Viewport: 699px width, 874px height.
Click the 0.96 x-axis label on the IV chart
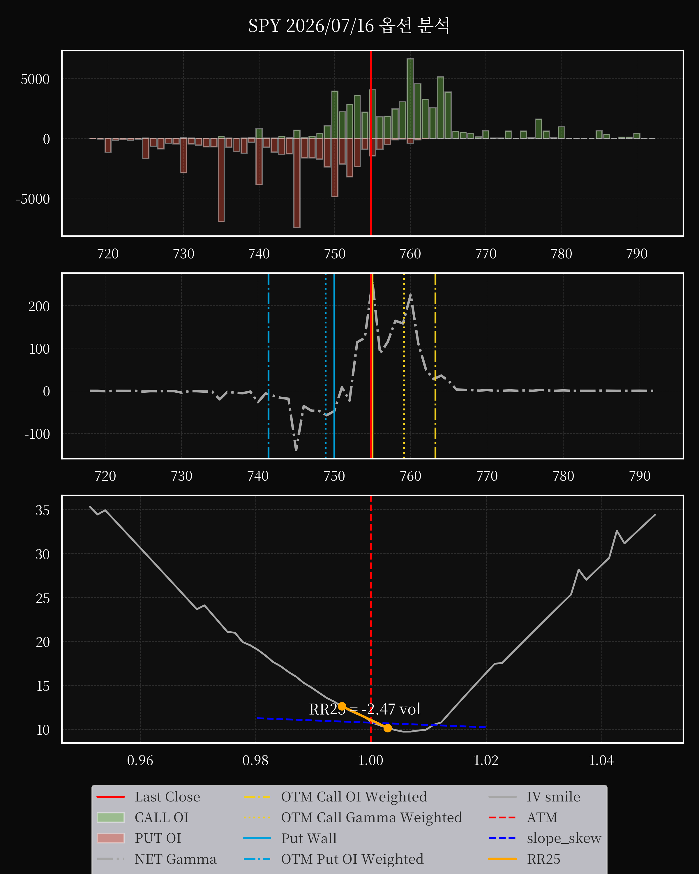(140, 760)
